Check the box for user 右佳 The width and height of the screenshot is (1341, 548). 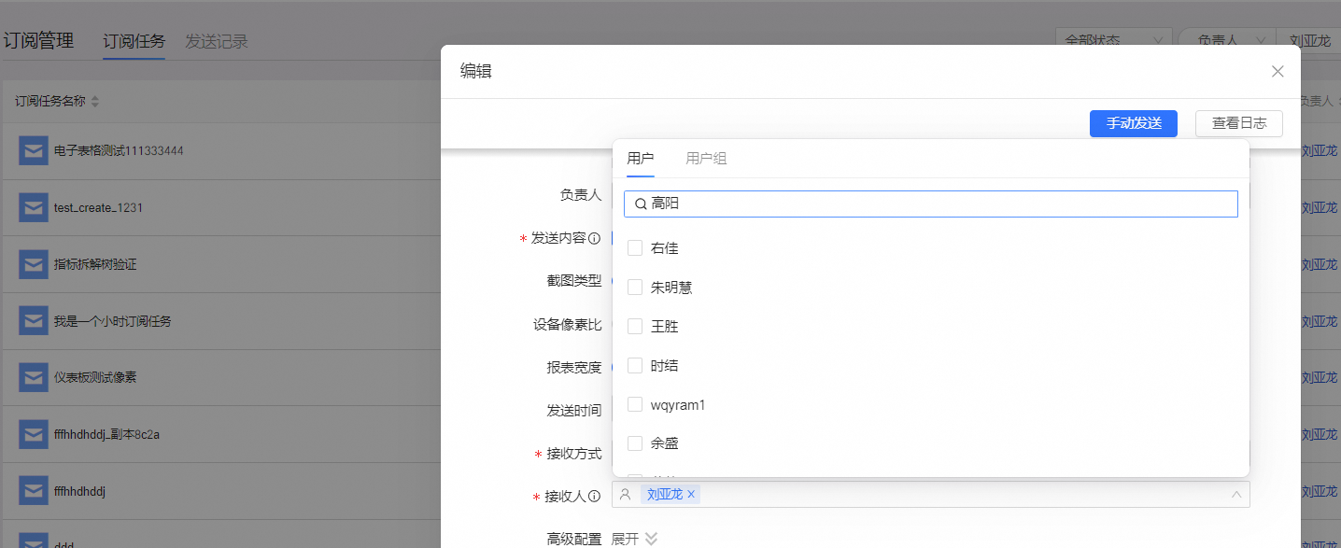(x=635, y=248)
